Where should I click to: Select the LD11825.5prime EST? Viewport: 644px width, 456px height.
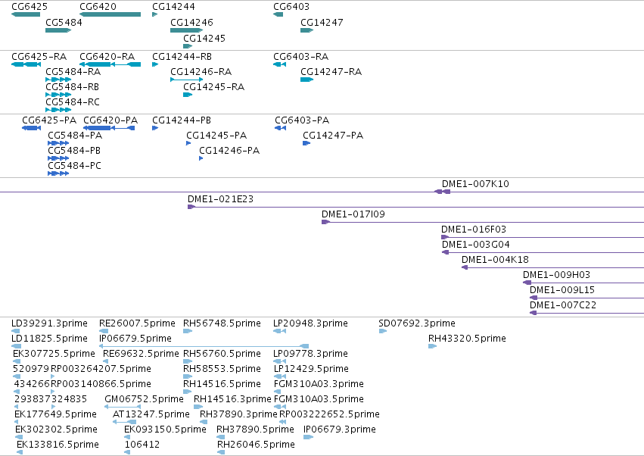click(x=16, y=346)
